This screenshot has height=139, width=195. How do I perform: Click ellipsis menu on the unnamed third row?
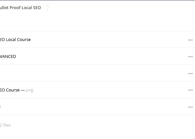click(190, 74)
